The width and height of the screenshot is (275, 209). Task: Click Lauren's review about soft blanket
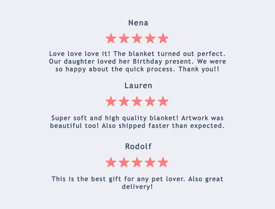click(x=137, y=122)
